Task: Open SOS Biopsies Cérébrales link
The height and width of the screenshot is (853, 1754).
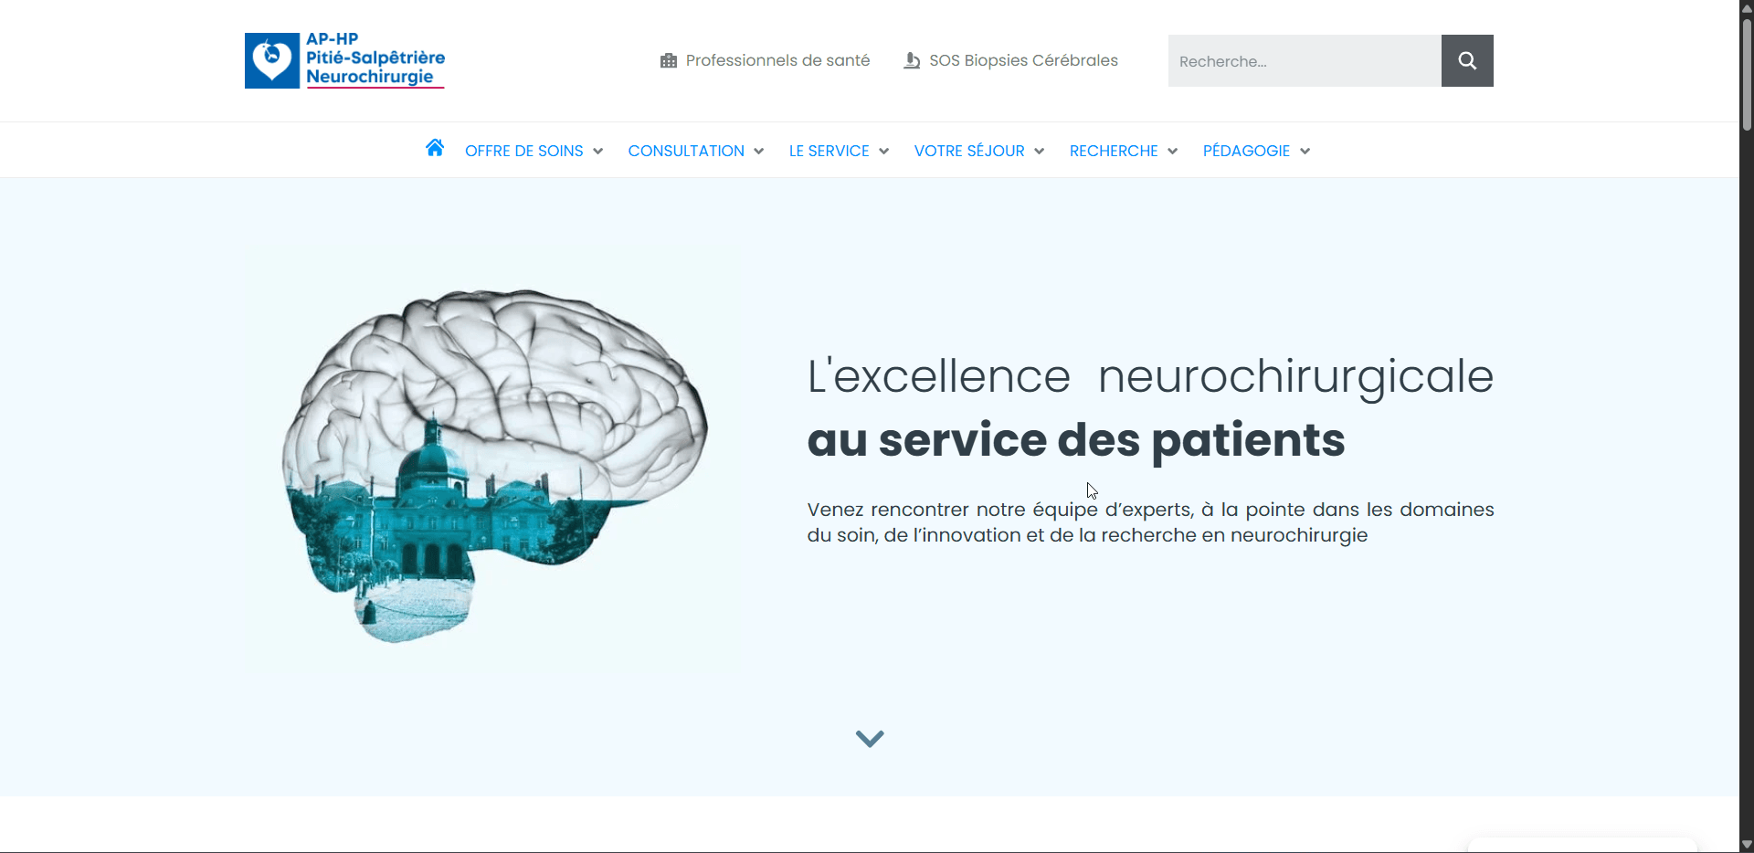Action: point(1023,60)
